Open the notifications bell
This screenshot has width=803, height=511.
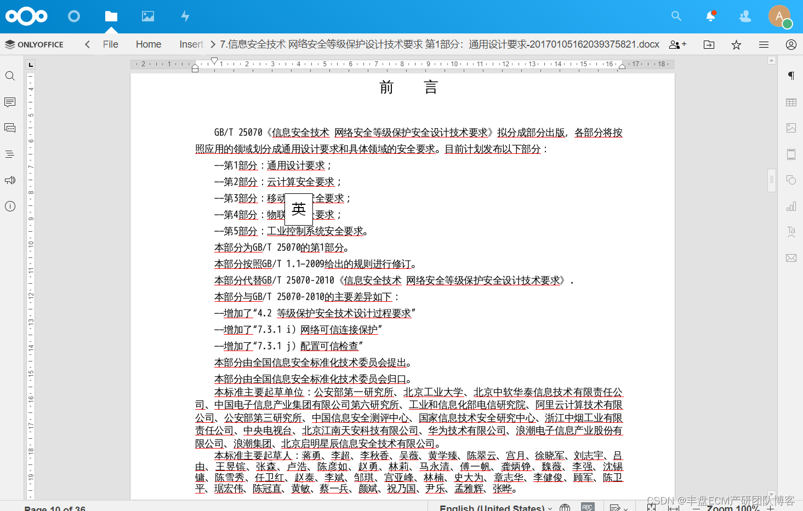[711, 16]
